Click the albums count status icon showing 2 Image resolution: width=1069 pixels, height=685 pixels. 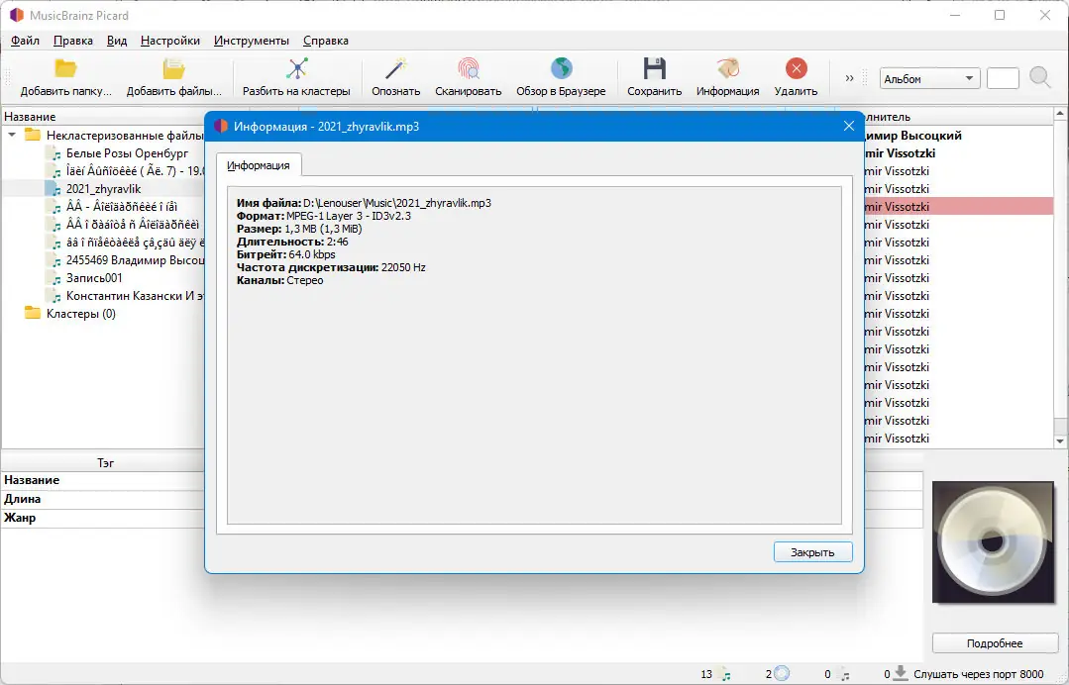pos(782,674)
